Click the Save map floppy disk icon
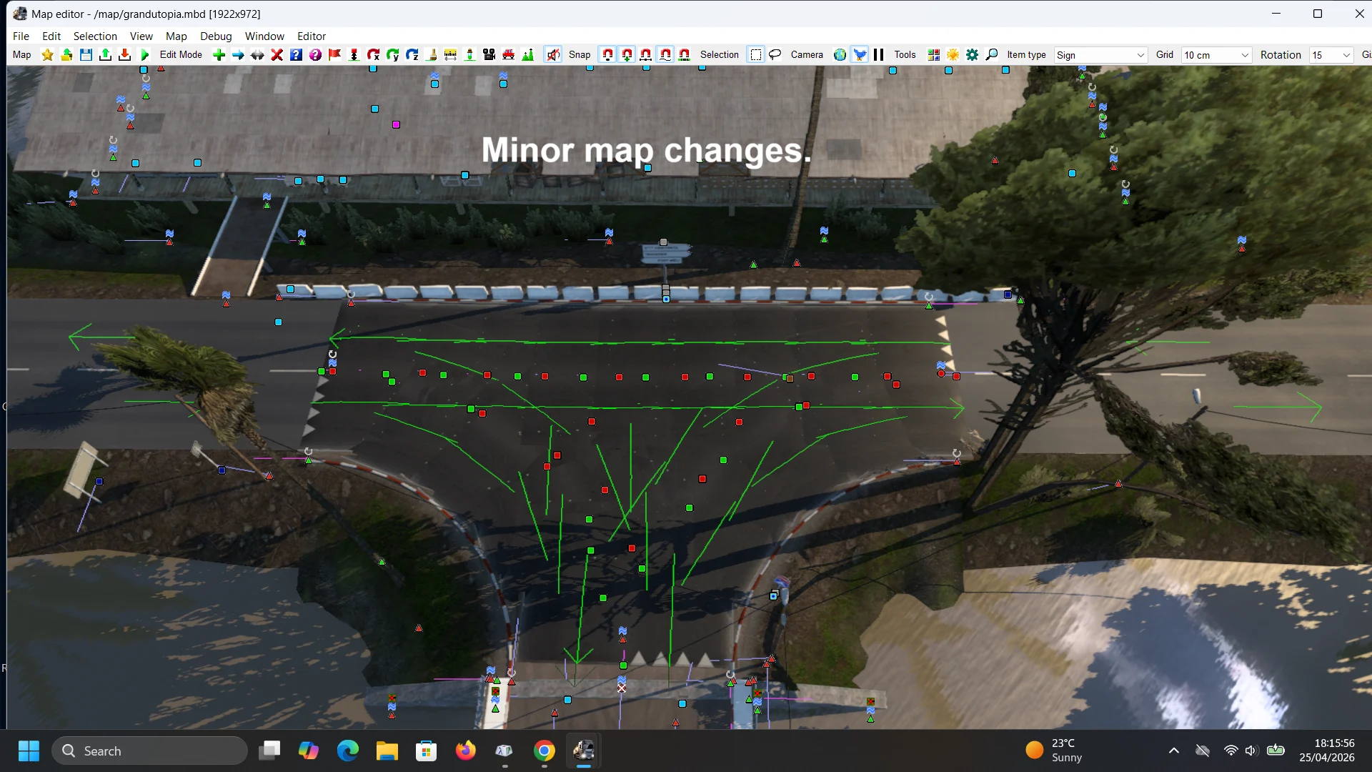Image resolution: width=1372 pixels, height=772 pixels. (x=86, y=55)
